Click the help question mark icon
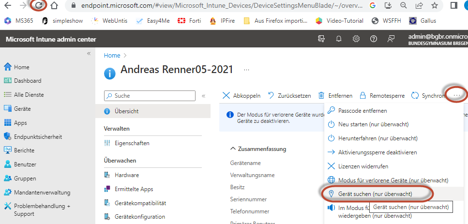 374,39
